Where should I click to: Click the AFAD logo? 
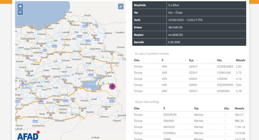tap(28, 136)
